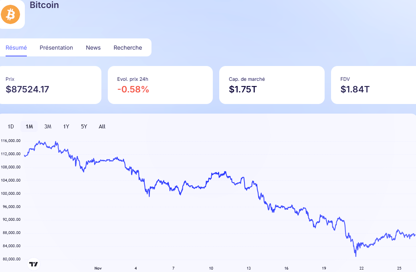Select the 5Y chart period
Screen dimensions: 416x272
tap(84, 126)
